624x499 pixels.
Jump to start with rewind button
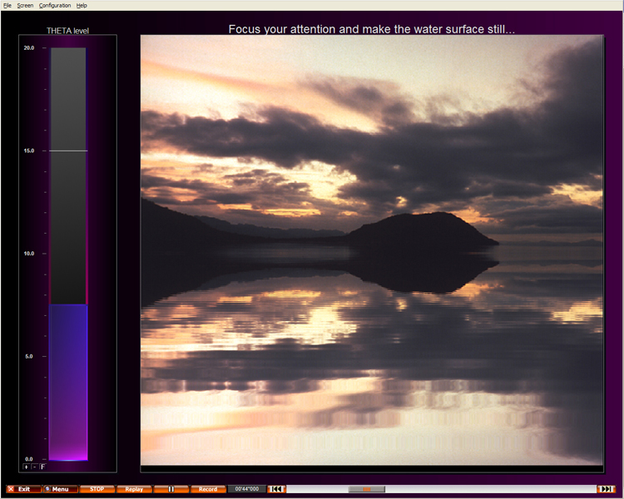[x=276, y=489]
